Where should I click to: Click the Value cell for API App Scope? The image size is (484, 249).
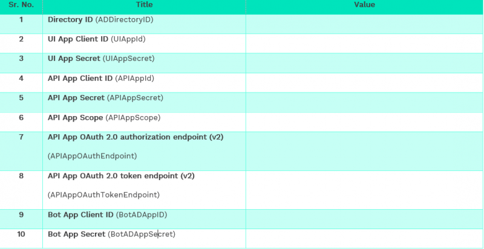(364, 118)
